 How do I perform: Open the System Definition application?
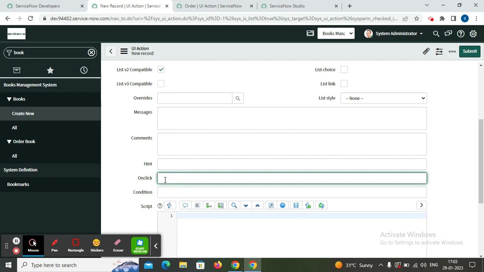pyautogui.click(x=20, y=170)
